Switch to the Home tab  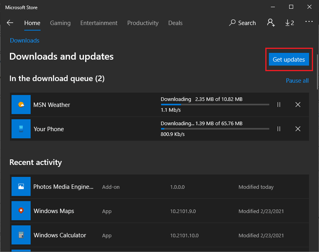tap(32, 23)
